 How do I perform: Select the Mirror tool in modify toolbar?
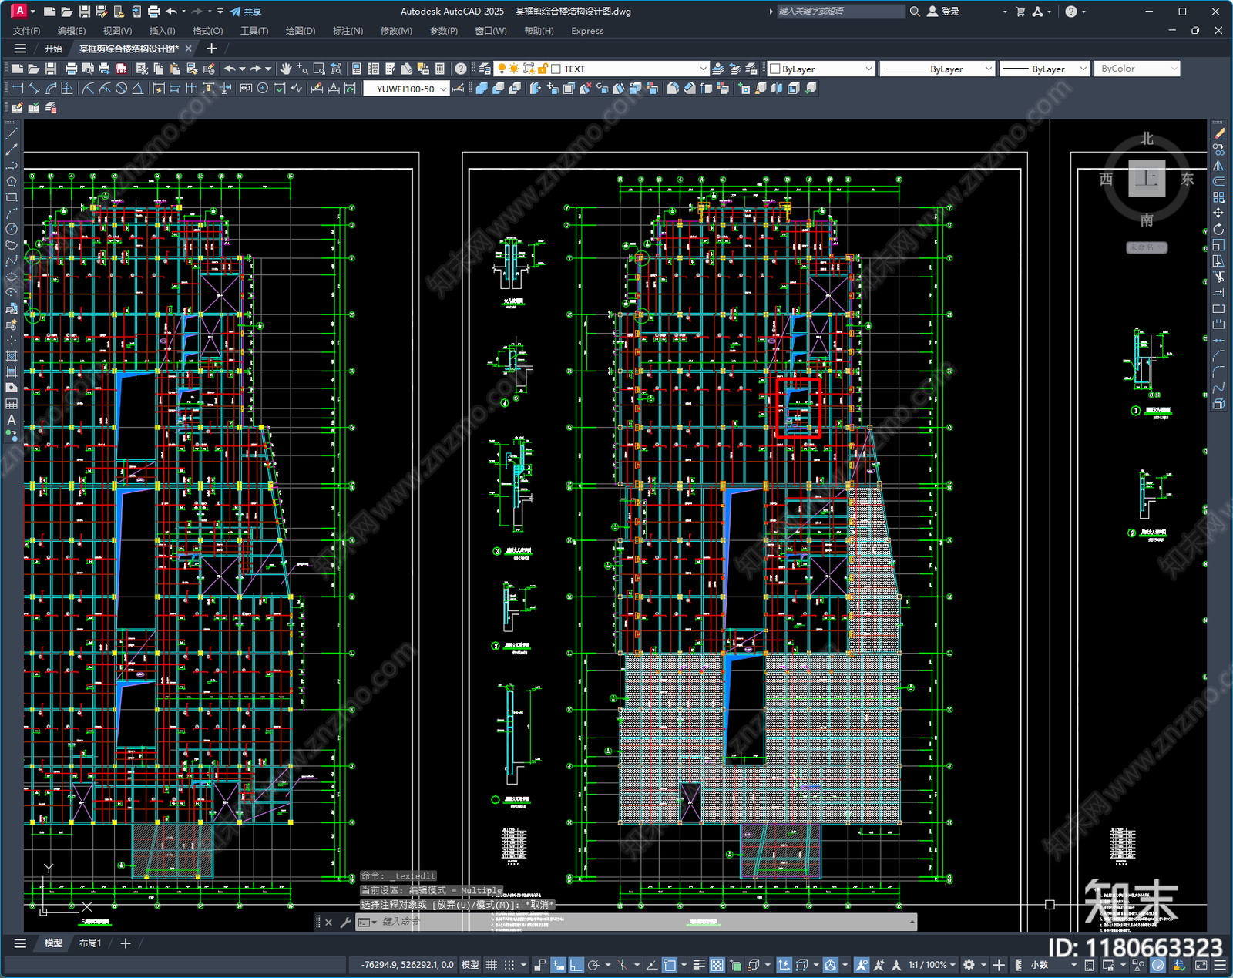[x=1218, y=166]
